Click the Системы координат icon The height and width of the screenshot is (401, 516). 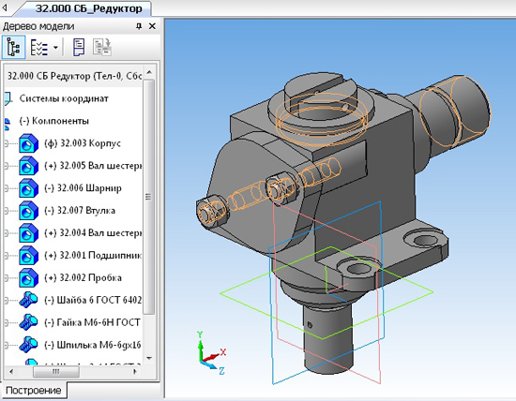(x=8, y=98)
